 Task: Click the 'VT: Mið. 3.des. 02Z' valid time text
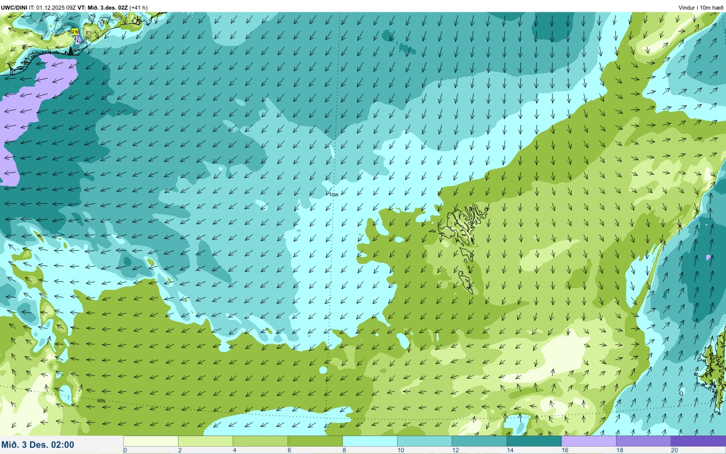(103, 7)
